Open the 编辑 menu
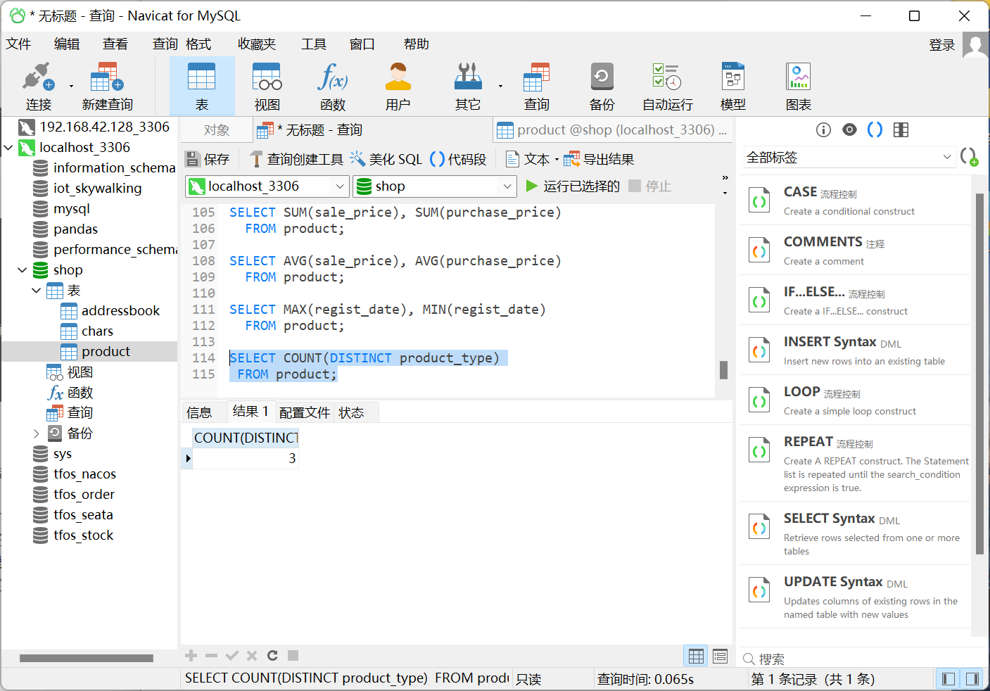Viewport: 990px width, 691px height. tap(67, 44)
